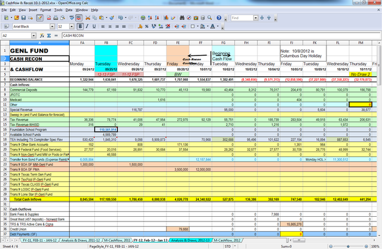This screenshot has width=382, height=249.
Task: Click zoom out minus button
Action: (x=331, y=247)
